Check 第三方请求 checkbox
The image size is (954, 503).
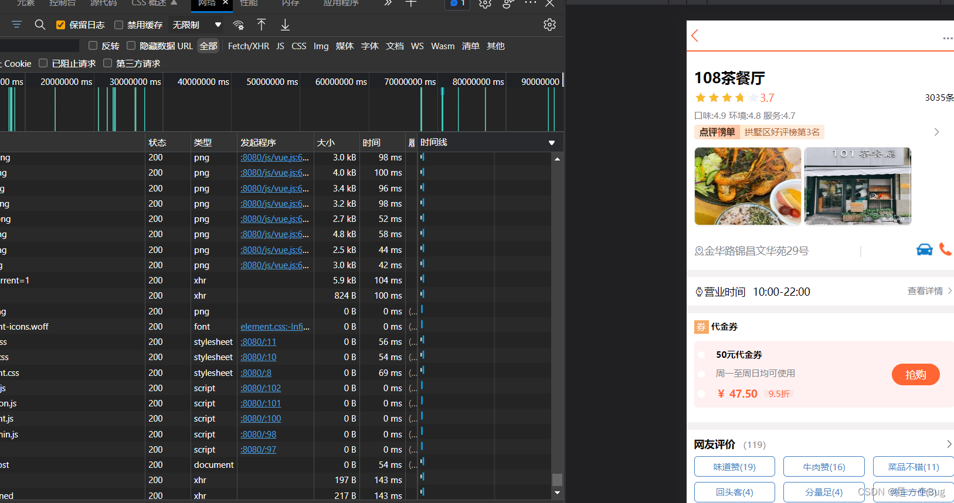pos(107,63)
